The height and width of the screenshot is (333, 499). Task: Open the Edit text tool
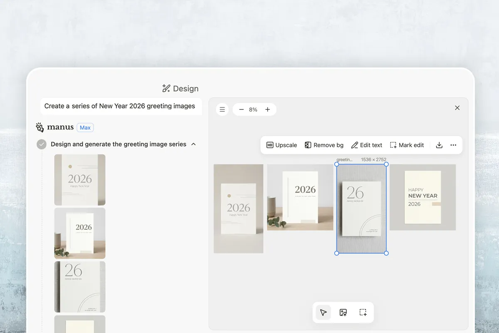click(x=366, y=145)
